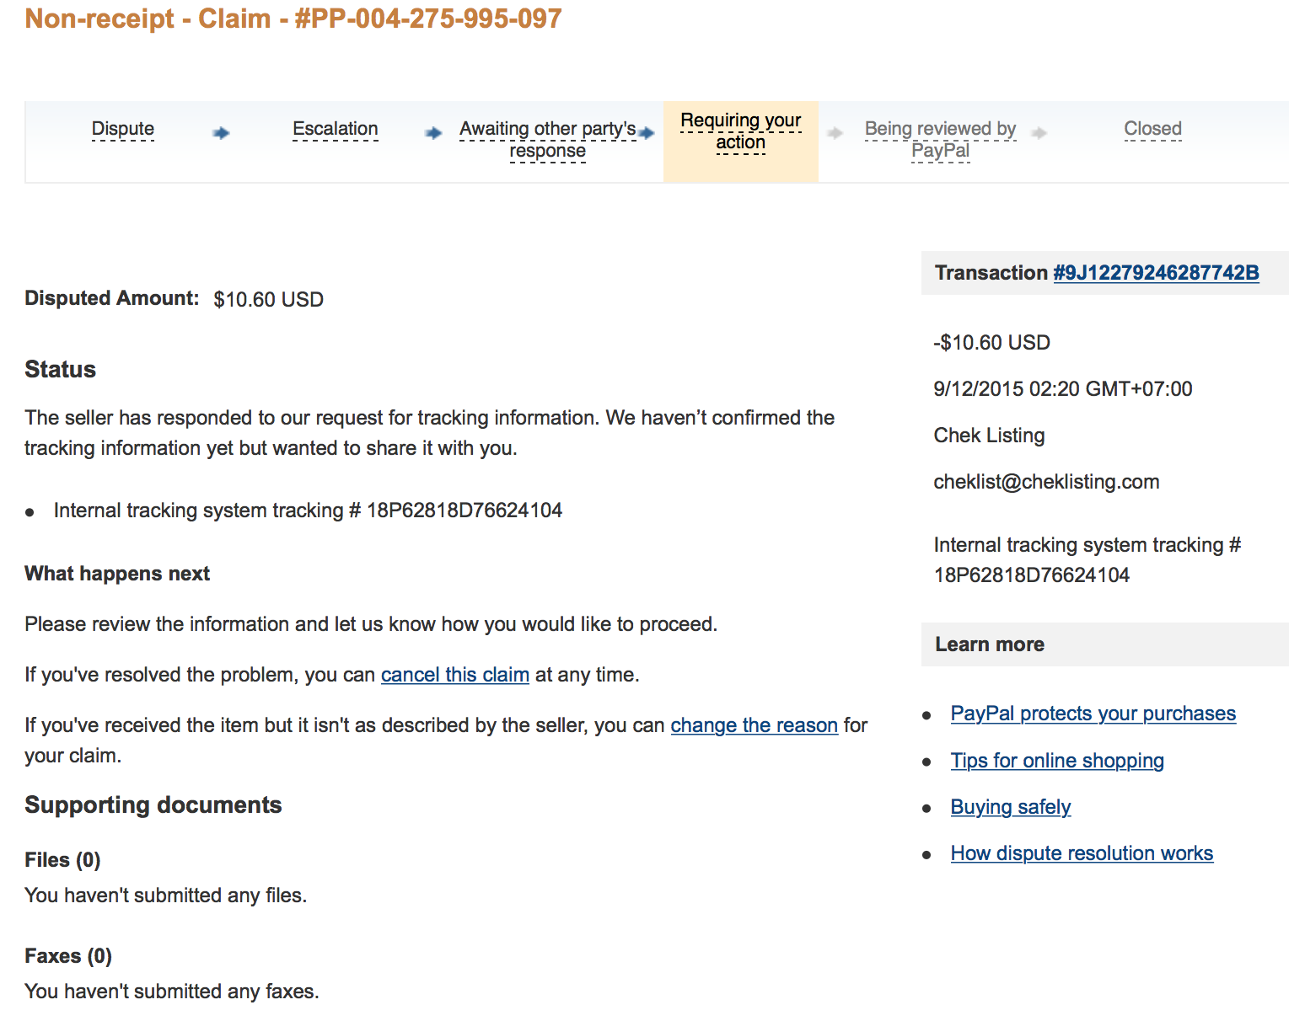Click Awaiting other party's response step
The height and width of the screenshot is (1021, 1305).
[547, 139]
